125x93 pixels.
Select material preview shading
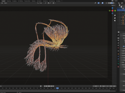pyautogui.click(x=112, y=3)
